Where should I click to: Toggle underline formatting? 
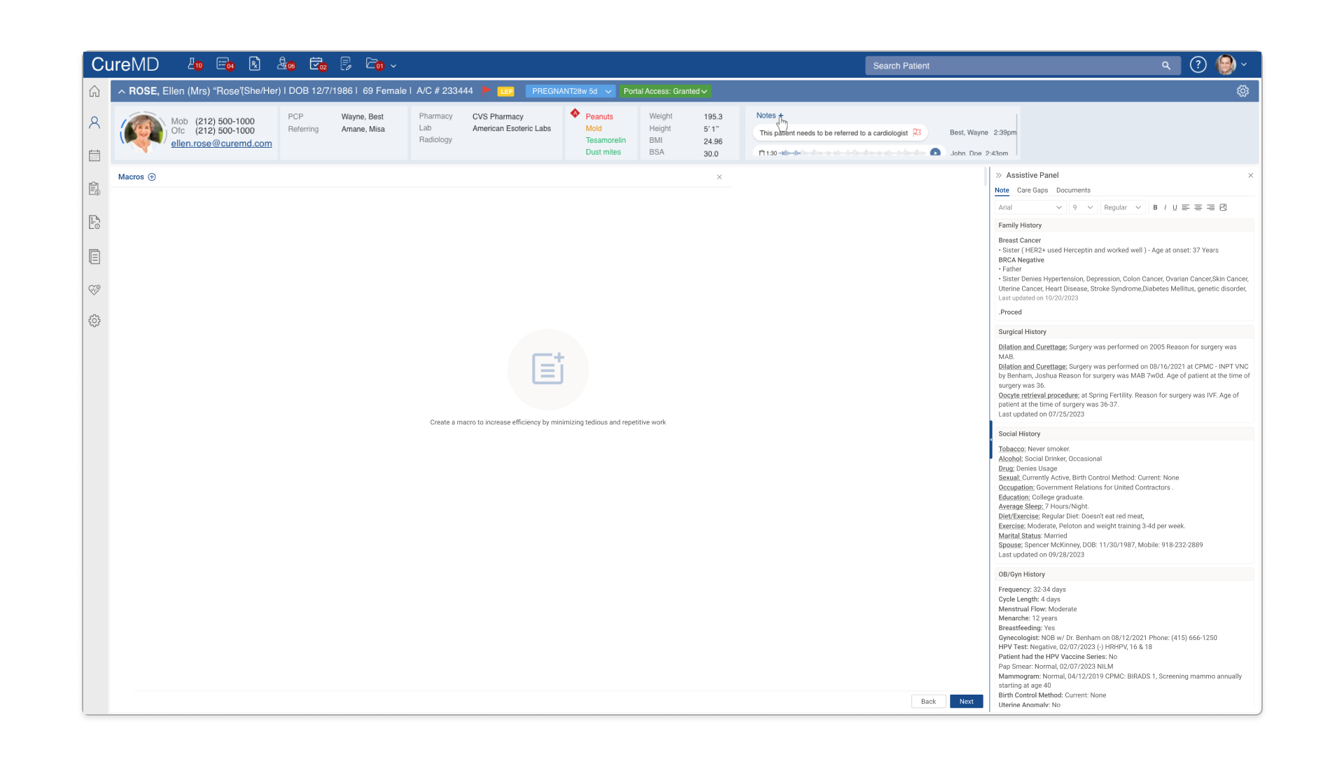click(1175, 207)
